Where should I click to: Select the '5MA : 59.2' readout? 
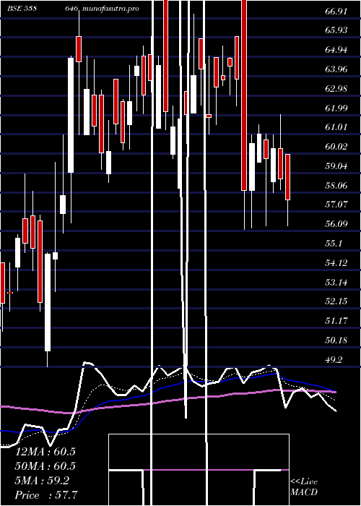tap(42, 481)
